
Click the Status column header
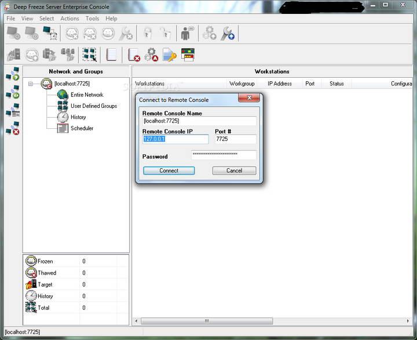point(336,84)
